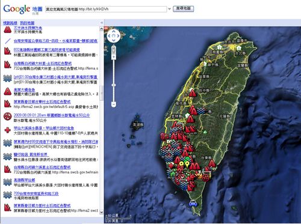Open the 2009.08.09 01:20am result link
The height and width of the screenshot is (224, 301).
pyautogui.click(x=52, y=115)
